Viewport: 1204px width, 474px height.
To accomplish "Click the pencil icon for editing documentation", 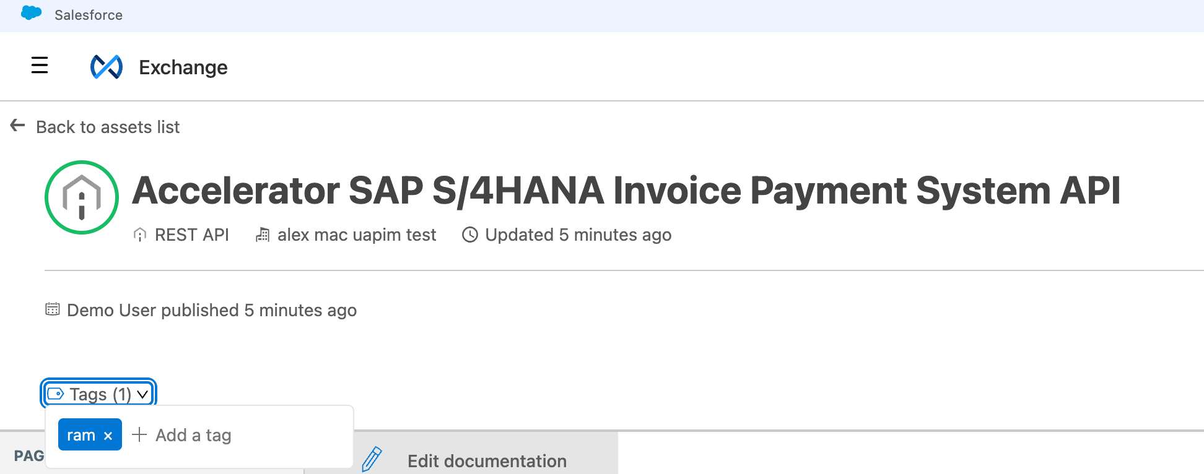I will 372,460.
